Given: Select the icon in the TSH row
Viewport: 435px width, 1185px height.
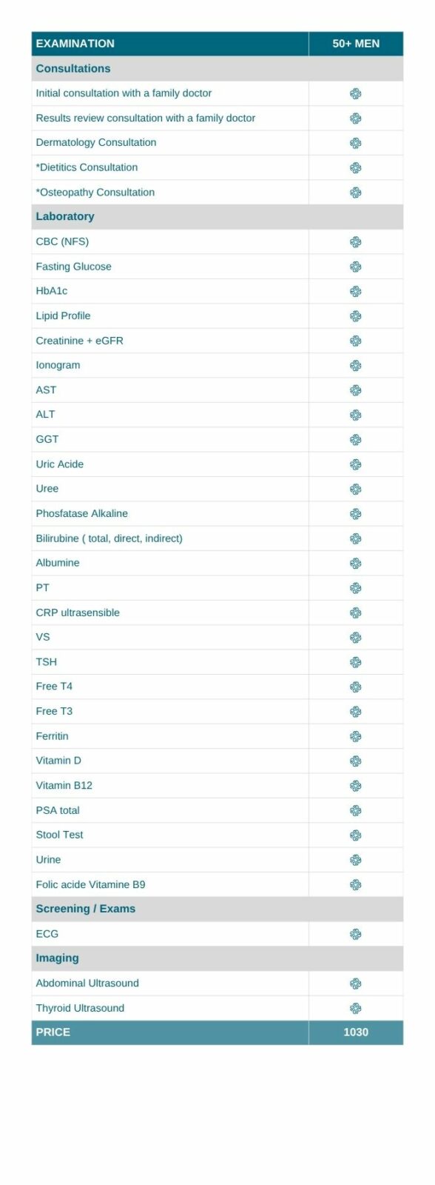Looking at the screenshot, I should 355,662.
